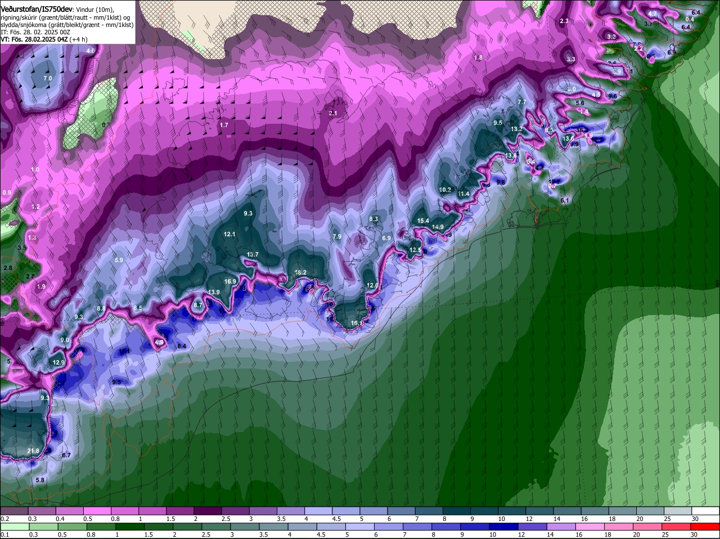Click the 7.7 map value label

(521, 102)
